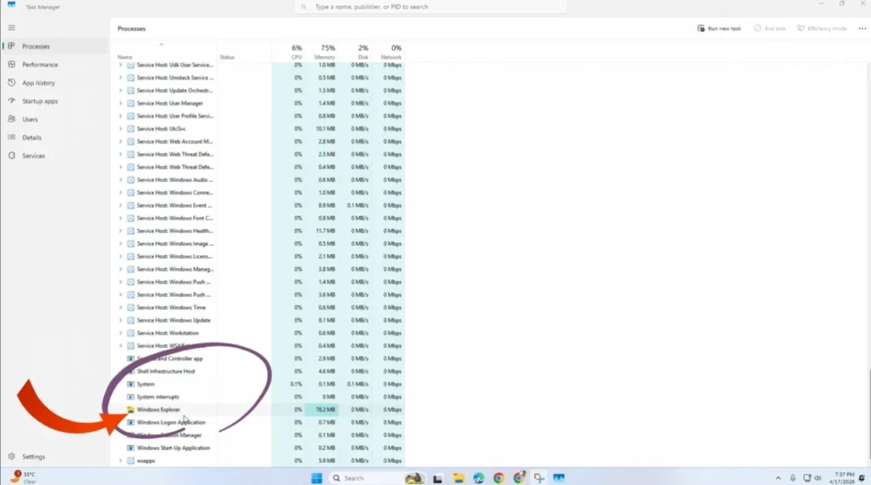The height and width of the screenshot is (485, 871).
Task: Click the Task Manager taskbar icon
Action: 559,478
